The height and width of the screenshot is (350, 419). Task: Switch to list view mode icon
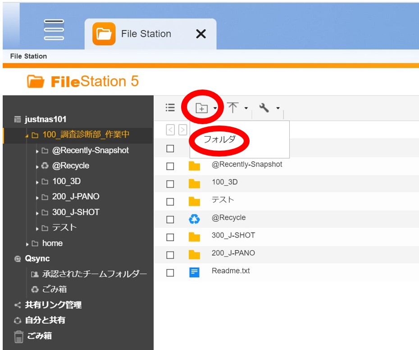tap(170, 108)
